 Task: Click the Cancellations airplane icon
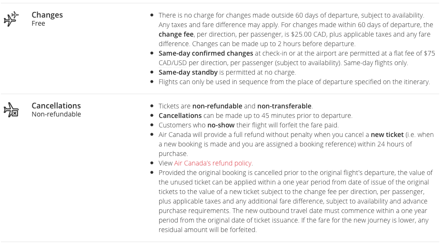click(x=11, y=110)
